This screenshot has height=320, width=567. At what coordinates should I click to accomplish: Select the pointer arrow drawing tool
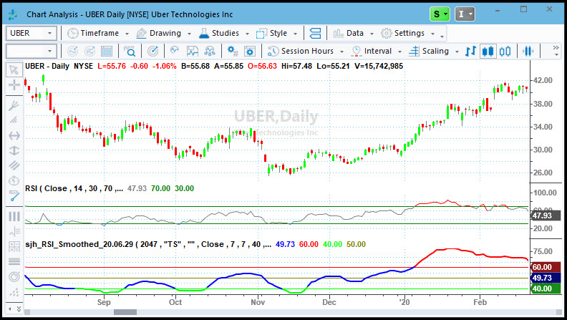(x=14, y=69)
